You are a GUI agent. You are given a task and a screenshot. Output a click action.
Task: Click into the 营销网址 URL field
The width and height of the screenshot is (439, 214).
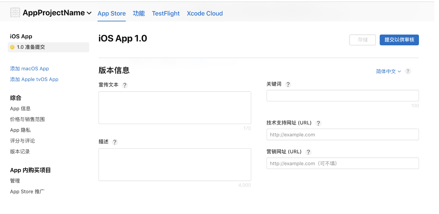click(343, 163)
